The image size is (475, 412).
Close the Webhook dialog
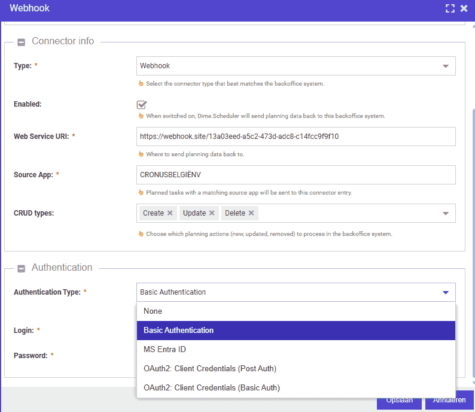(x=464, y=8)
